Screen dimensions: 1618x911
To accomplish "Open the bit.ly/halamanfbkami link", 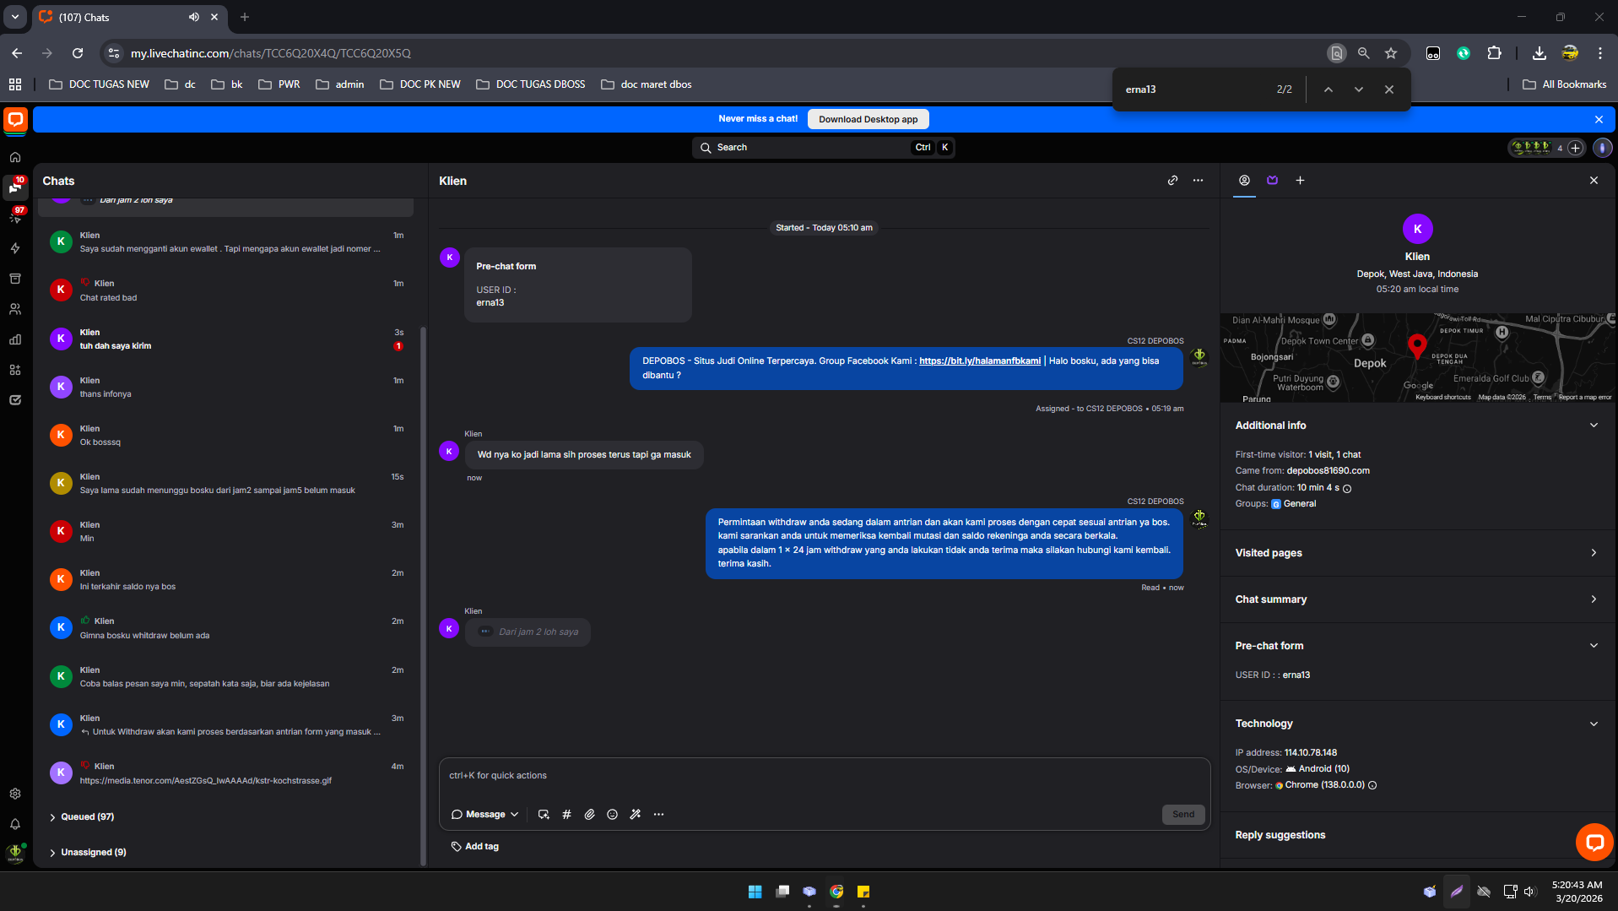I will [979, 361].
